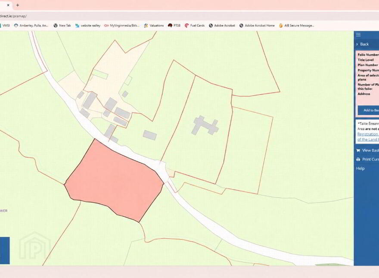Screen dimensions: 379x278
Task: Open the 'of the Land' link
Action: point(368,139)
